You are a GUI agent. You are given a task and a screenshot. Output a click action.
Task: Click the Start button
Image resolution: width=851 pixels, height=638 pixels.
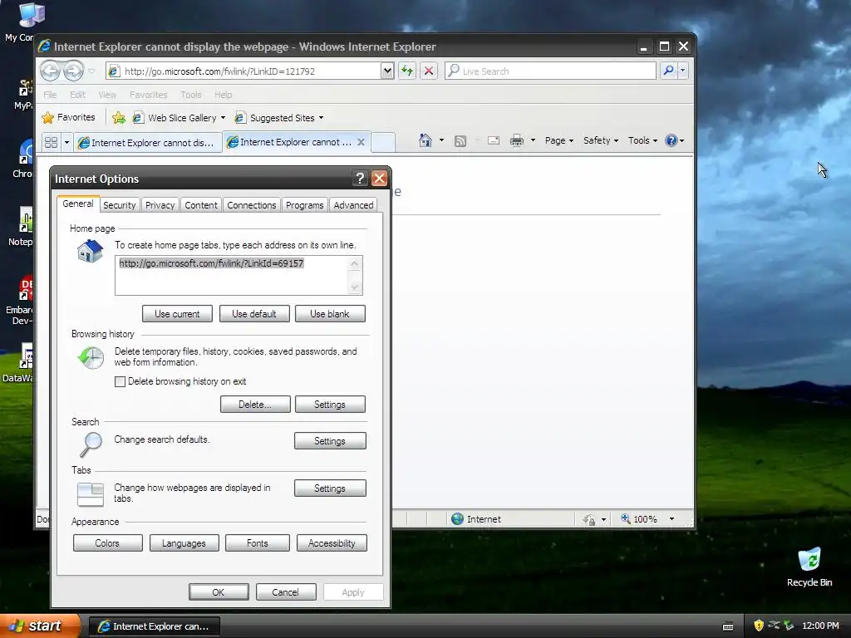coord(39,626)
